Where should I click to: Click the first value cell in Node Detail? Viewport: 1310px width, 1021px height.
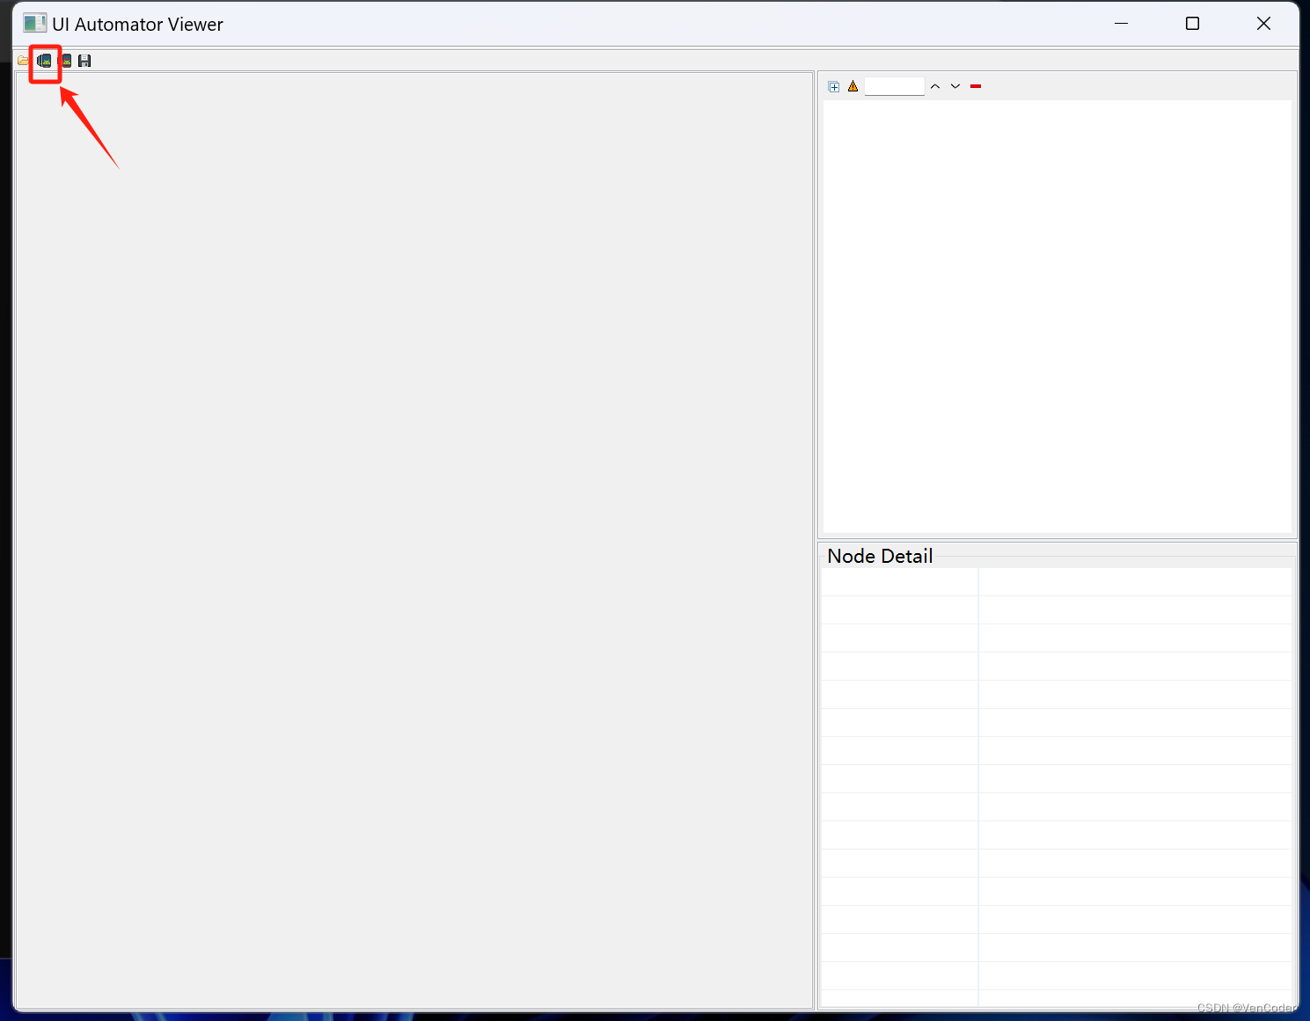coord(1135,582)
